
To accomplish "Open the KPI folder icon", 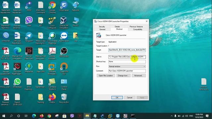I will 41,21.
